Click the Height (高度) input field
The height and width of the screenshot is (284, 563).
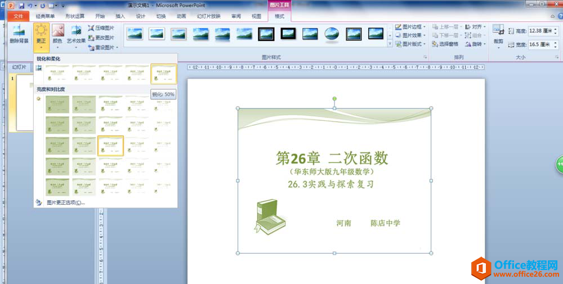(540, 31)
